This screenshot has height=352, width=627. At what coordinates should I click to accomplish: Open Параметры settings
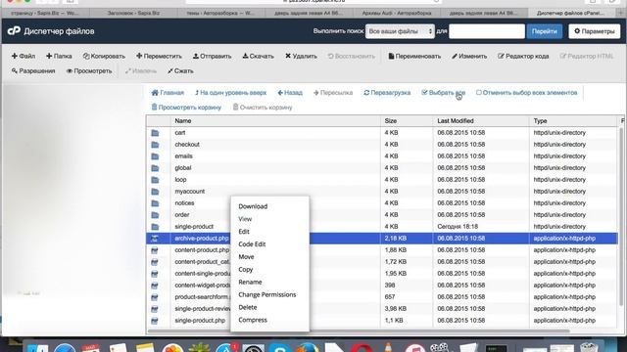click(x=595, y=31)
